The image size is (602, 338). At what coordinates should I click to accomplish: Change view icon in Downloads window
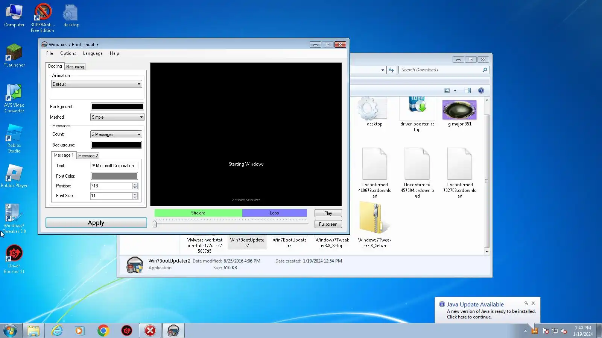point(447,91)
